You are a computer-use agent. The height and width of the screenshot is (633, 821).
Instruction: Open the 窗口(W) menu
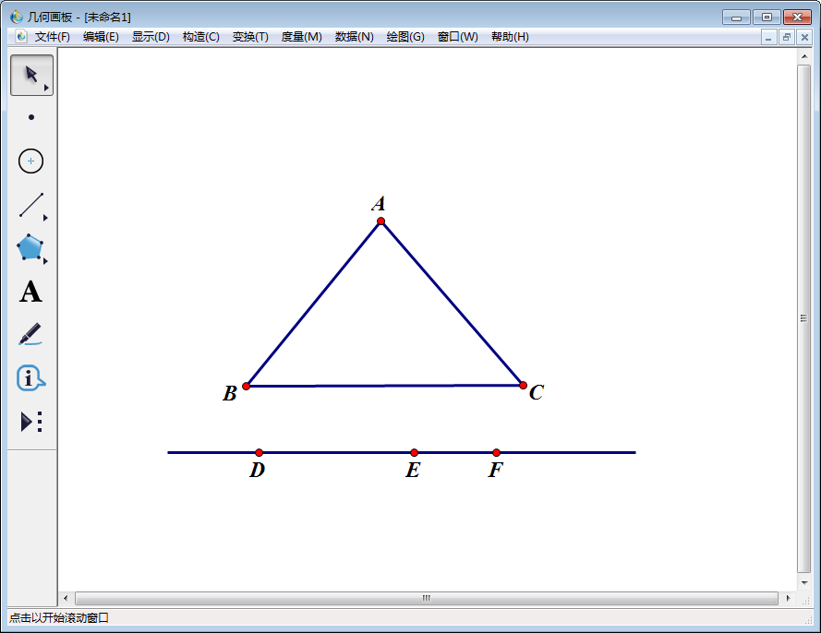click(458, 37)
